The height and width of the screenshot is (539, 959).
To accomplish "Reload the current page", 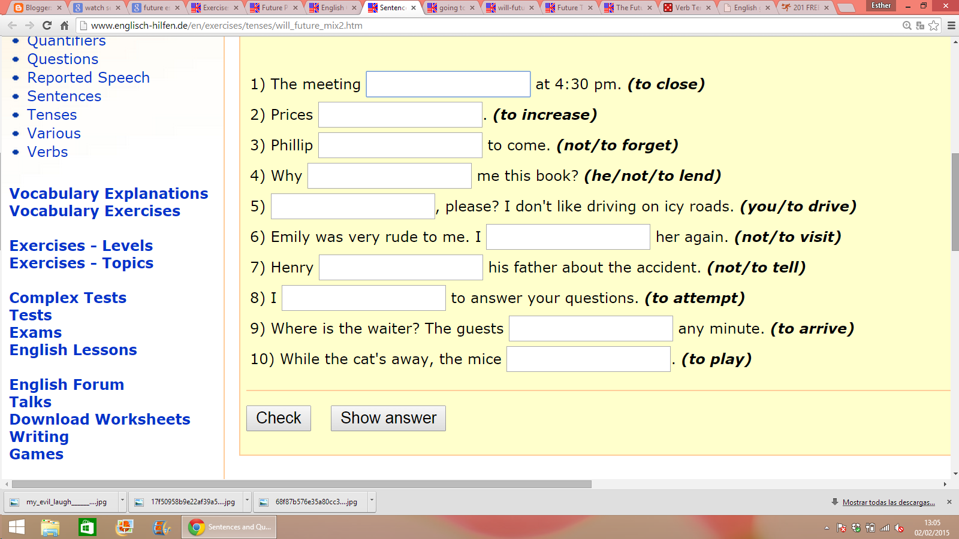I will click(x=46, y=25).
